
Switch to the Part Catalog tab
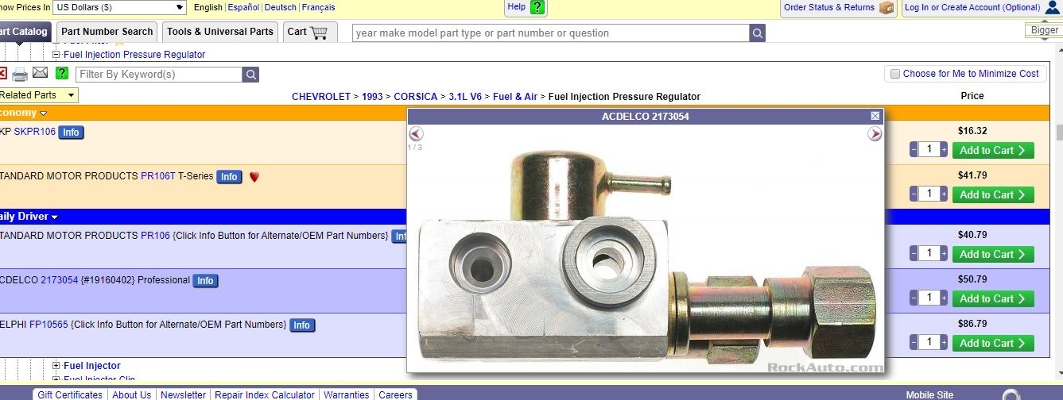coord(24,32)
